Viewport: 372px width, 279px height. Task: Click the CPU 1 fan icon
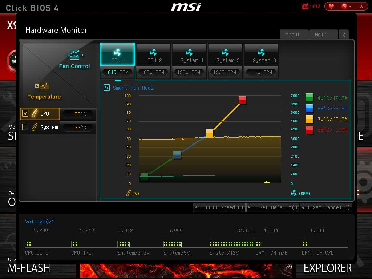tap(117, 52)
